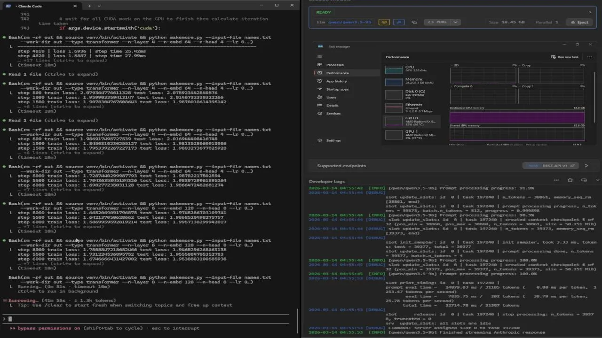The image size is (602, 338).
Task: Click the Developer Logs pop-out window icon
Action: click(x=584, y=180)
